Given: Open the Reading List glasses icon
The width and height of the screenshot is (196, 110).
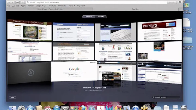Looking at the screenshot, I should click(9, 6).
